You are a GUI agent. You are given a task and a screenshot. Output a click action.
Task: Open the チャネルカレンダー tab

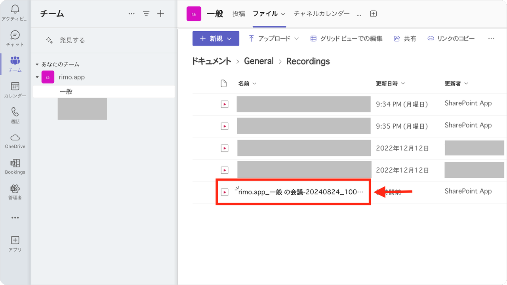322,14
